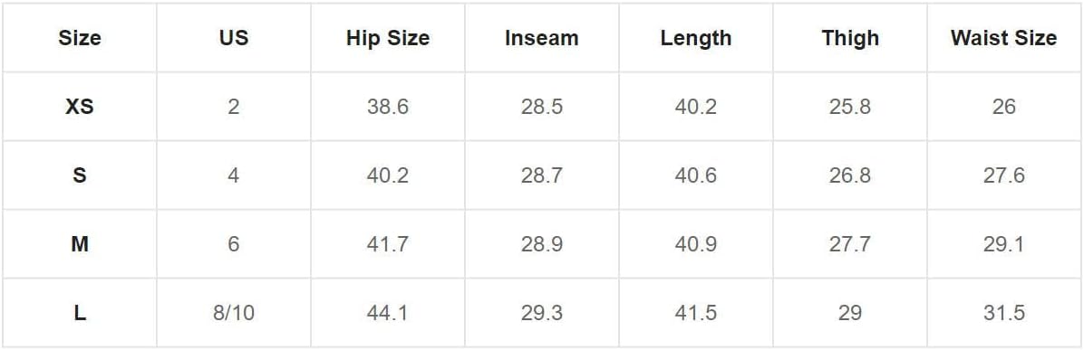Click thigh value 25.8
This screenshot has height=350, width=1084.
850,107
